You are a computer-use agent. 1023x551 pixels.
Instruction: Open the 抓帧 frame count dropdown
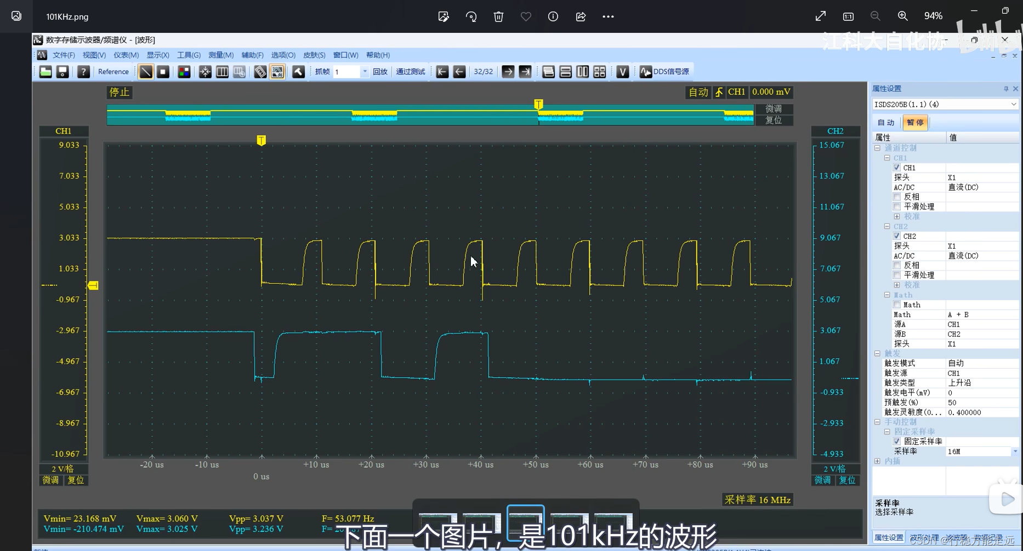(x=365, y=72)
